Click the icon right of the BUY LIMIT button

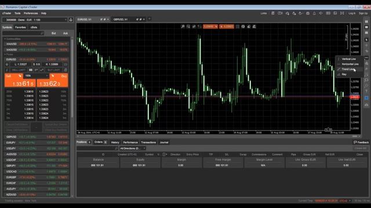pos(66,70)
